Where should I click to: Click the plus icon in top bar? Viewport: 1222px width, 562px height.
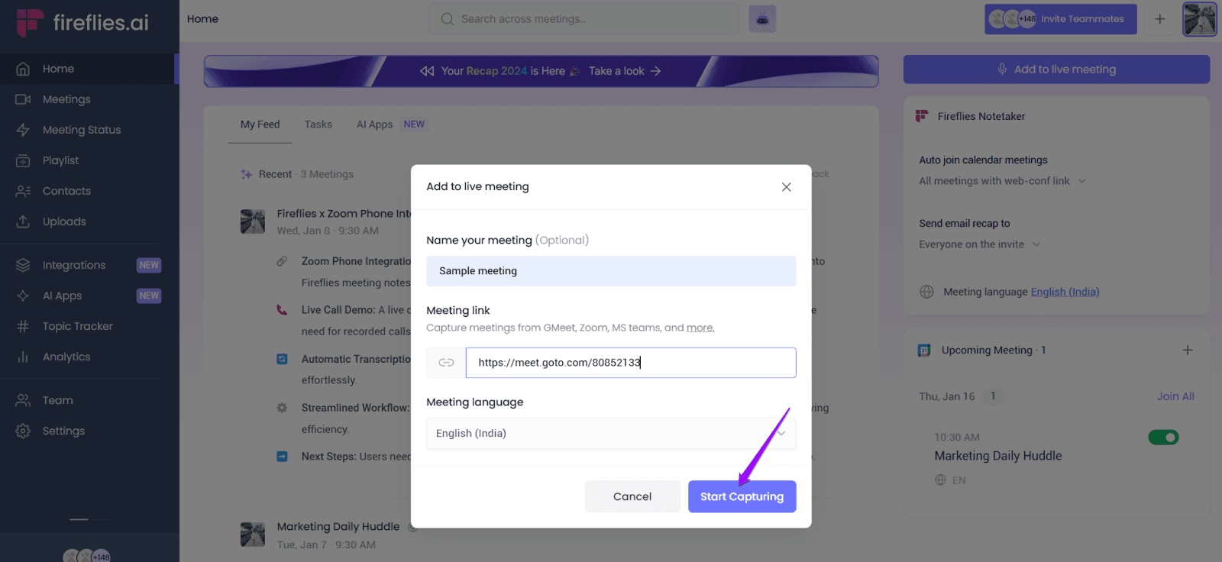click(x=1159, y=19)
